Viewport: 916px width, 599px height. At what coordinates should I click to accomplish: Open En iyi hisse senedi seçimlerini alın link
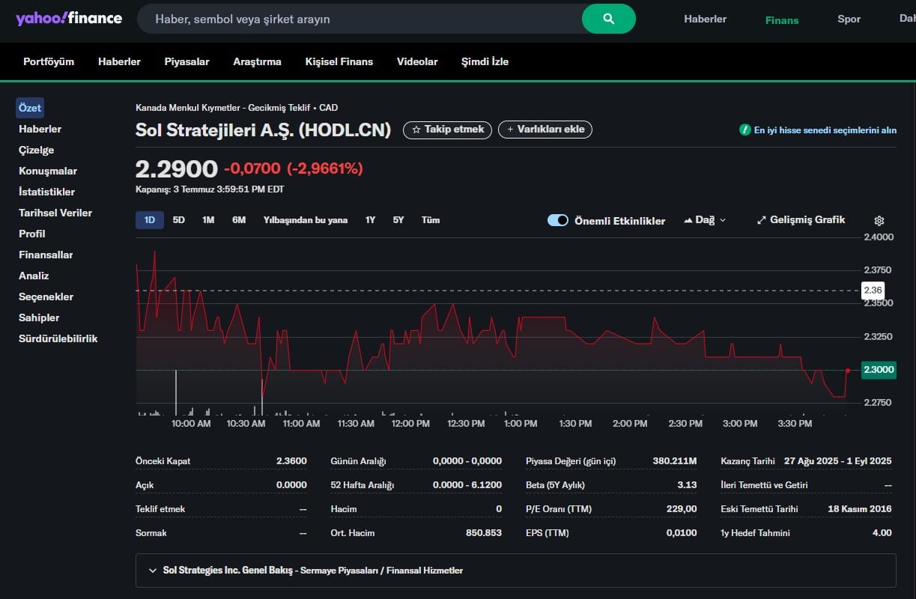(x=825, y=130)
